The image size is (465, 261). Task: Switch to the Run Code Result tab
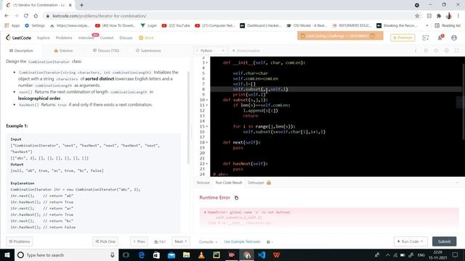(229, 183)
